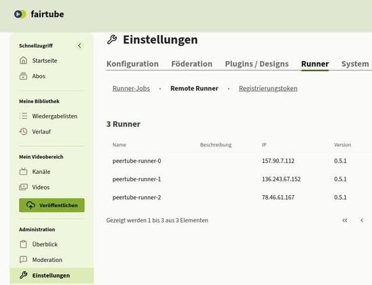Image resolution: width=372 pixels, height=285 pixels.
Task: Collapse the Schnellzugriff sidebar chevron
Action: [x=79, y=45]
